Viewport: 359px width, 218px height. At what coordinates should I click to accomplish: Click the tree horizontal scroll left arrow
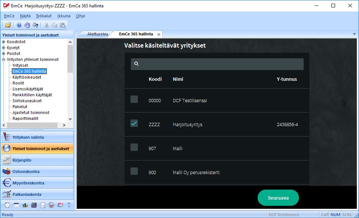4,125
